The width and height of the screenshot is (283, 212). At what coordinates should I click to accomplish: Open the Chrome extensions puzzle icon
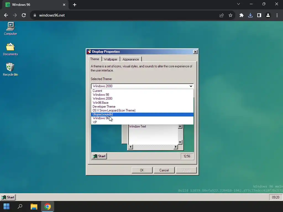click(x=242, y=15)
